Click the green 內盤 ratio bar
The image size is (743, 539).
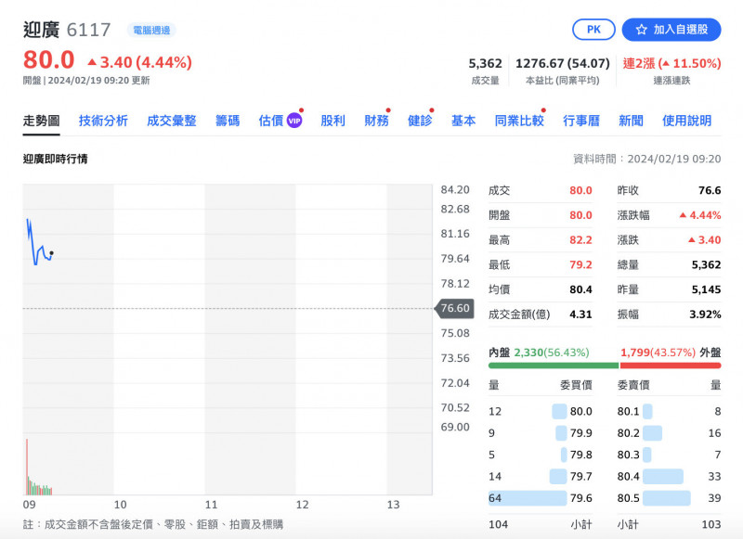pyautogui.click(x=554, y=366)
